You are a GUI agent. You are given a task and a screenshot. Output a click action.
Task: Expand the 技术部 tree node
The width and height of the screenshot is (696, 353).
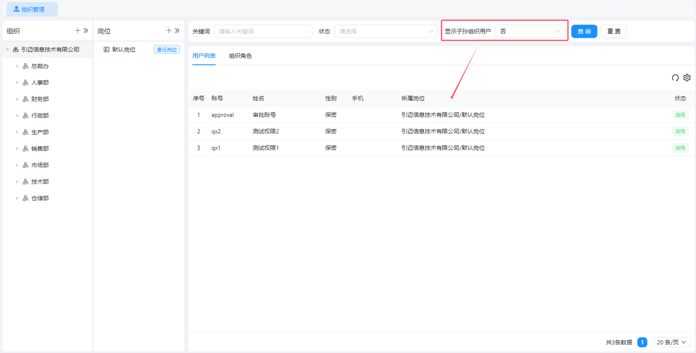tap(17, 182)
